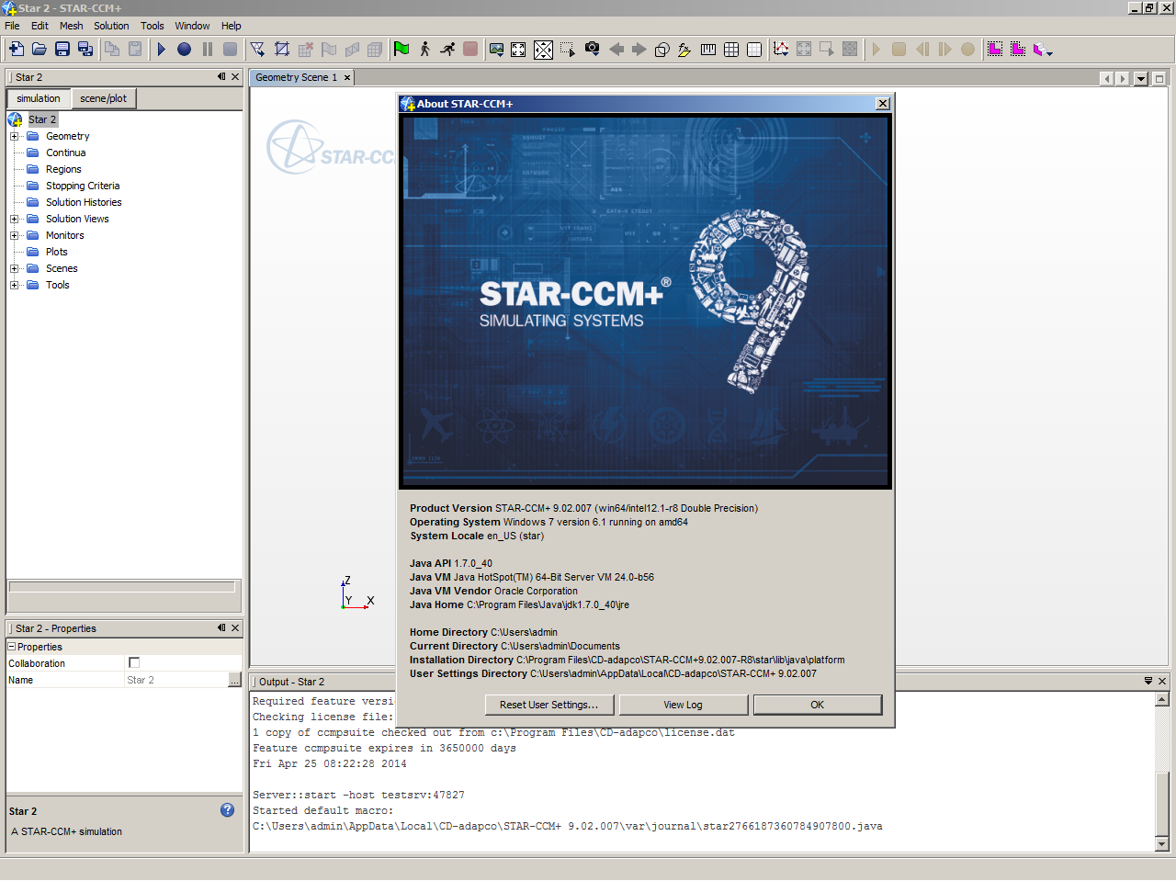Click OK in About dialog
1176x881 pixels.
817,705
